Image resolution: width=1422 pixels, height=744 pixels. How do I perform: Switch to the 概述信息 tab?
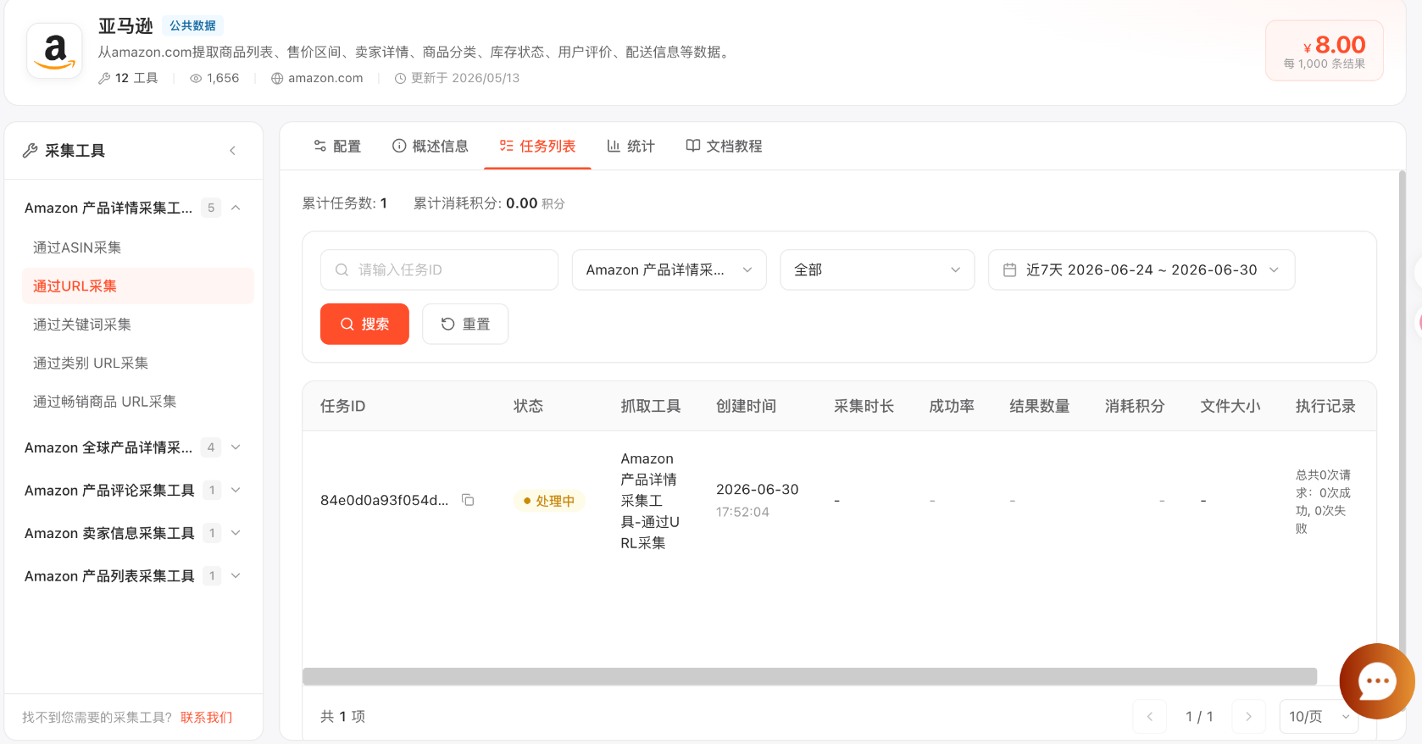[x=430, y=147]
